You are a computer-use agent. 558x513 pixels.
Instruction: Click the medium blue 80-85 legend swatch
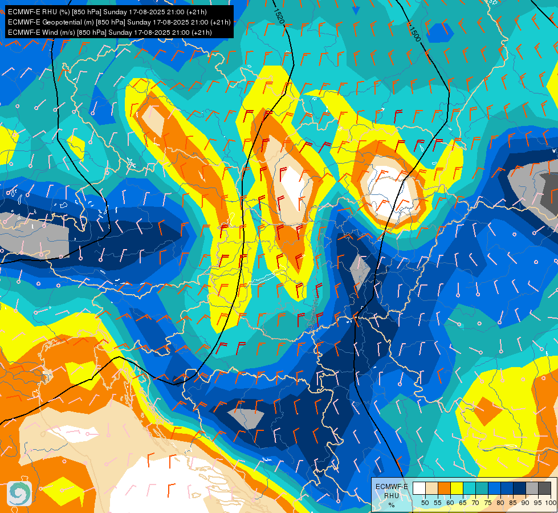point(507,488)
